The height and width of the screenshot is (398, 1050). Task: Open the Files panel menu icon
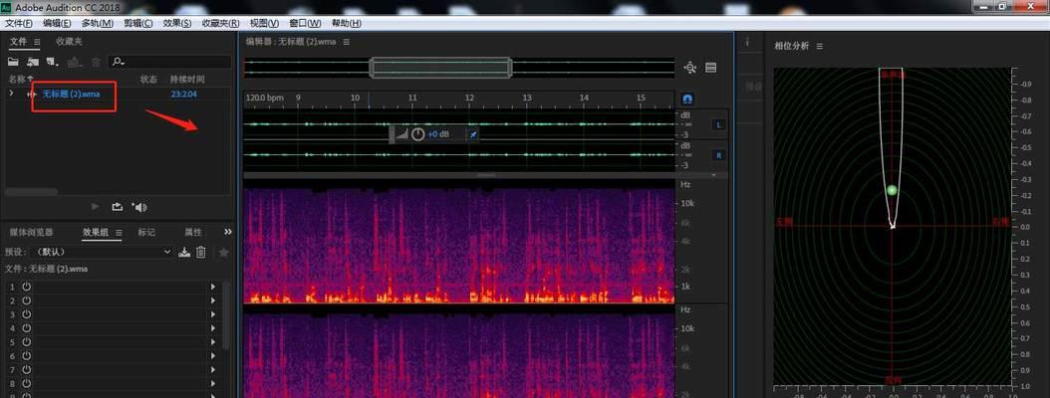pos(38,42)
